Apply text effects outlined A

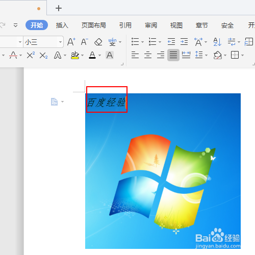(58, 55)
